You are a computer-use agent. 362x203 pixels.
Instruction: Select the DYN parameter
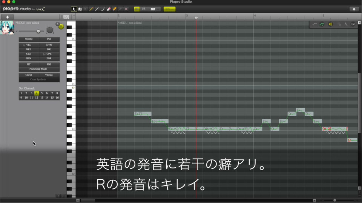pos(49,45)
